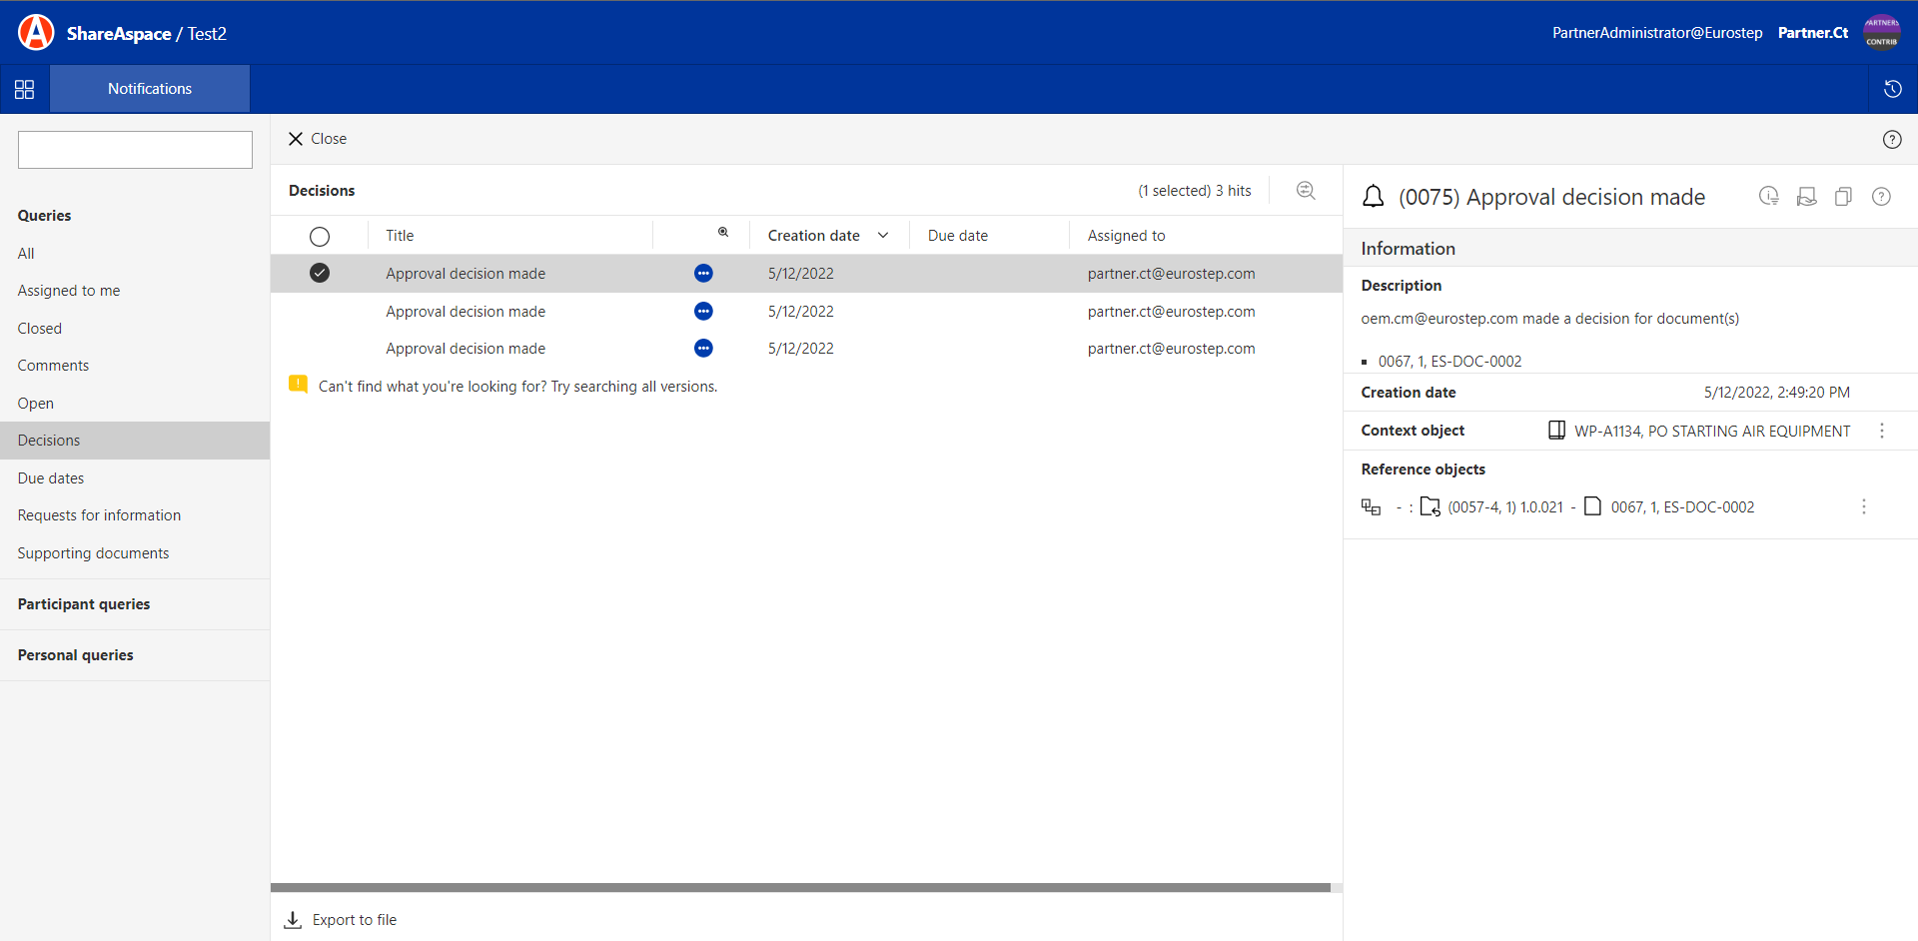The image size is (1918, 941).
Task: Open Creation date column sort dropdown
Action: pyautogui.click(x=883, y=236)
